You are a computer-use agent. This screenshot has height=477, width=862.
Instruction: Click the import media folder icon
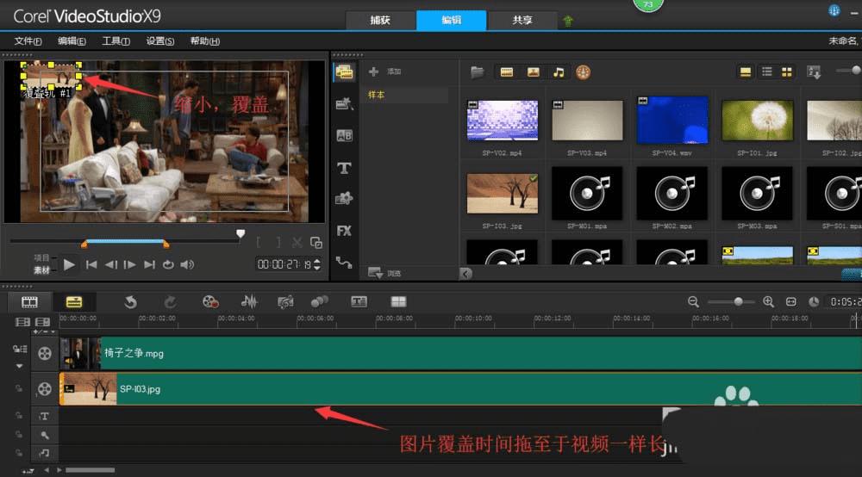point(478,72)
